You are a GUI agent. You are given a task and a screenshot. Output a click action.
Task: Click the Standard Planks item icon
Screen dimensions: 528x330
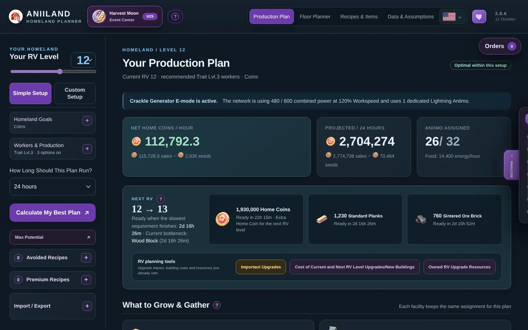coord(322,219)
